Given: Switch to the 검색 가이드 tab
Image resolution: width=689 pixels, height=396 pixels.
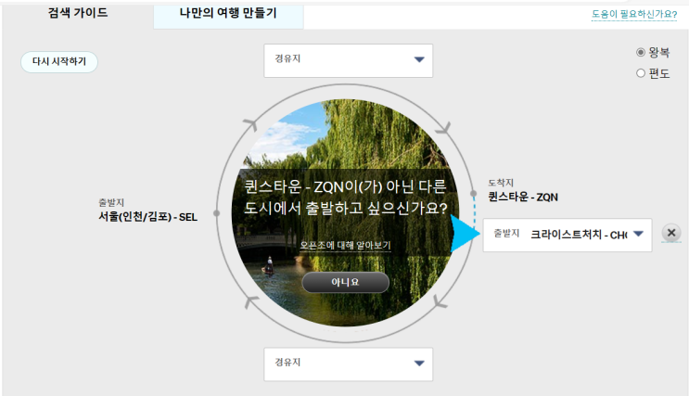Looking at the screenshot, I should coord(78,13).
